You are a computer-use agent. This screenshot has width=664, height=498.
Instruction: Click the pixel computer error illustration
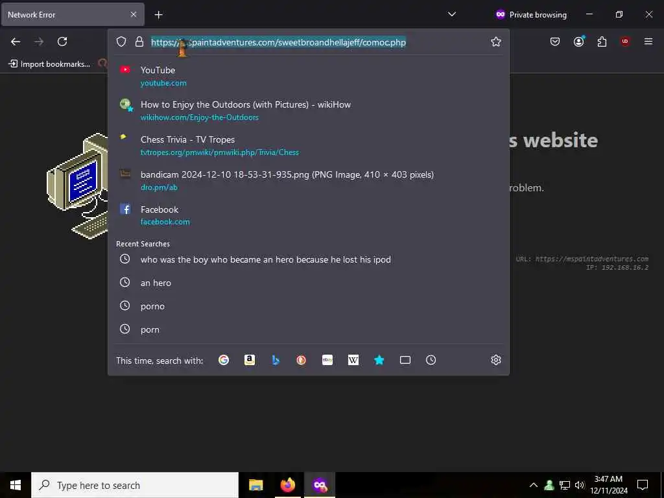coord(78,186)
